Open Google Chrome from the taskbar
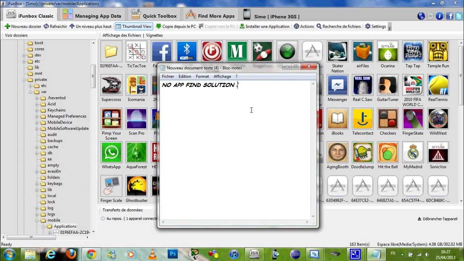464x261 pixels. point(91,254)
